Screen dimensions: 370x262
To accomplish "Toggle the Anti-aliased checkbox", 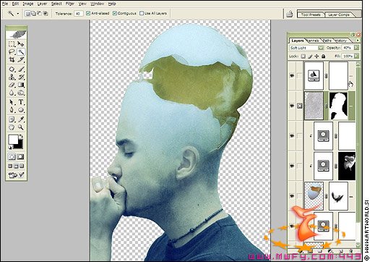I will pyautogui.click(x=88, y=13).
